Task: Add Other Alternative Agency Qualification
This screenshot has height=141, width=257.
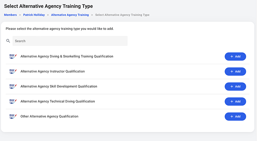Action: click(x=235, y=116)
